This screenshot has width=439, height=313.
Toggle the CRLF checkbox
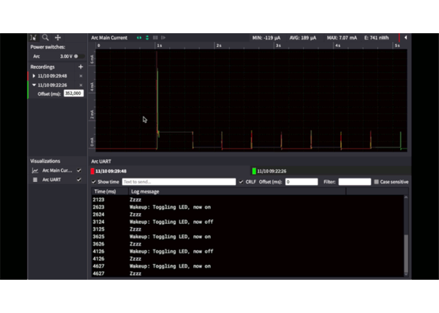coord(241,182)
